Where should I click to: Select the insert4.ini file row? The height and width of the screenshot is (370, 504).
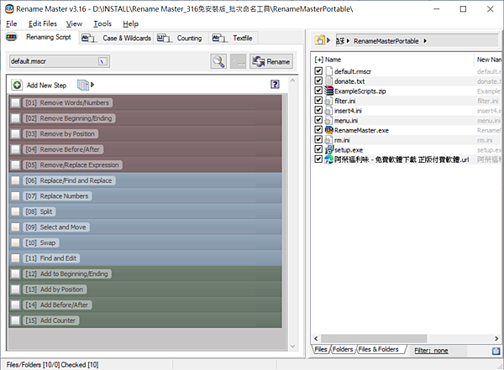click(x=407, y=111)
